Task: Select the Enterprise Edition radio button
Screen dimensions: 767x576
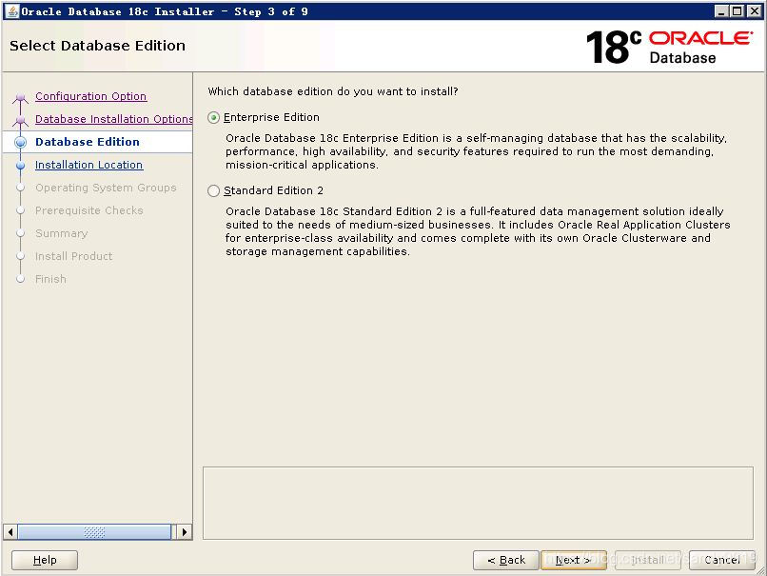Action: pyautogui.click(x=213, y=117)
